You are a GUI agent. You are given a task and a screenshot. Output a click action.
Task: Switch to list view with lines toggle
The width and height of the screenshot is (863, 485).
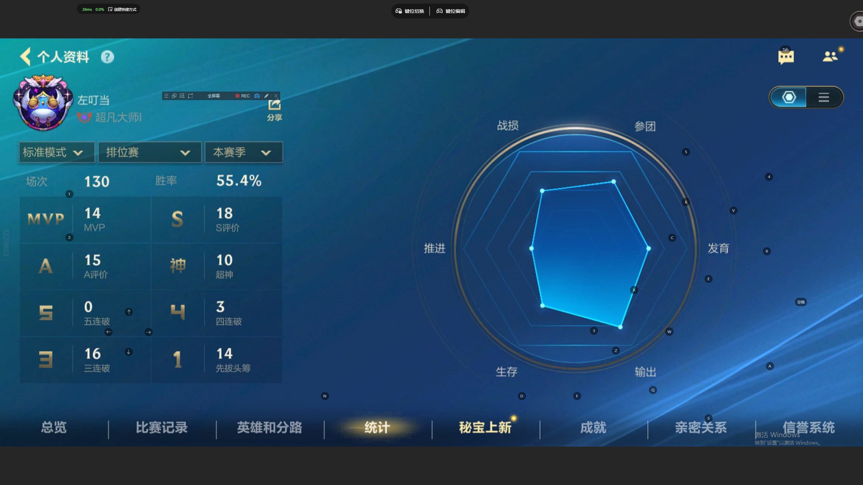click(x=824, y=97)
